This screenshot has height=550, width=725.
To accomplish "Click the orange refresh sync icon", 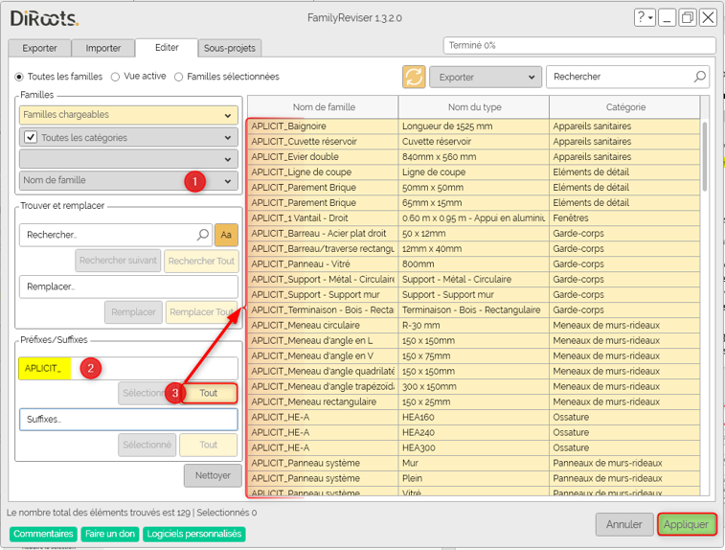I will pyautogui.click(x=414, y=78).
